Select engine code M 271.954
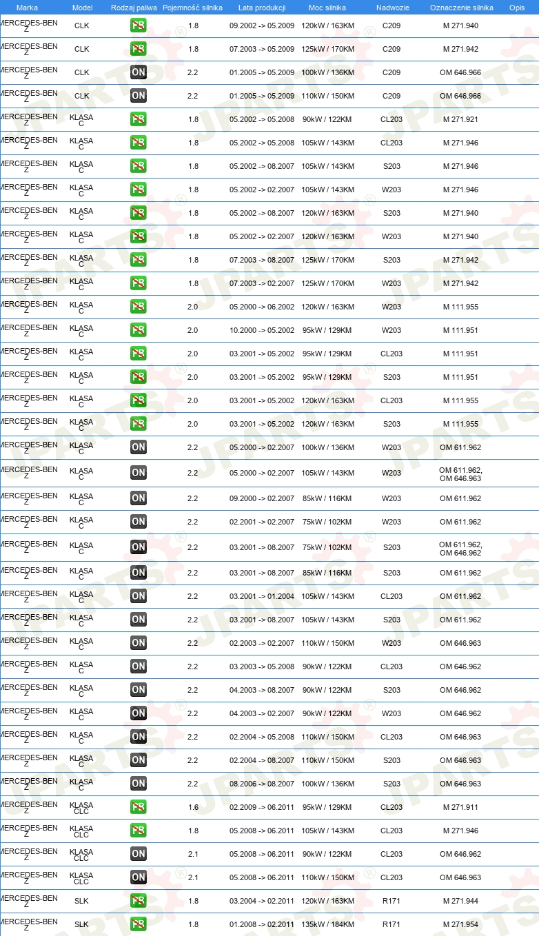 pos(460,924)
